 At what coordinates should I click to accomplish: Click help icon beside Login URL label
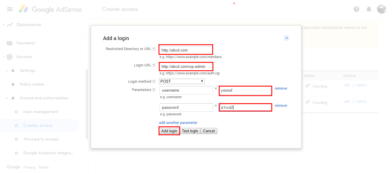(x=154, y=66)
